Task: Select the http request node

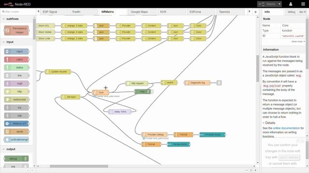Action: (137, 83)
